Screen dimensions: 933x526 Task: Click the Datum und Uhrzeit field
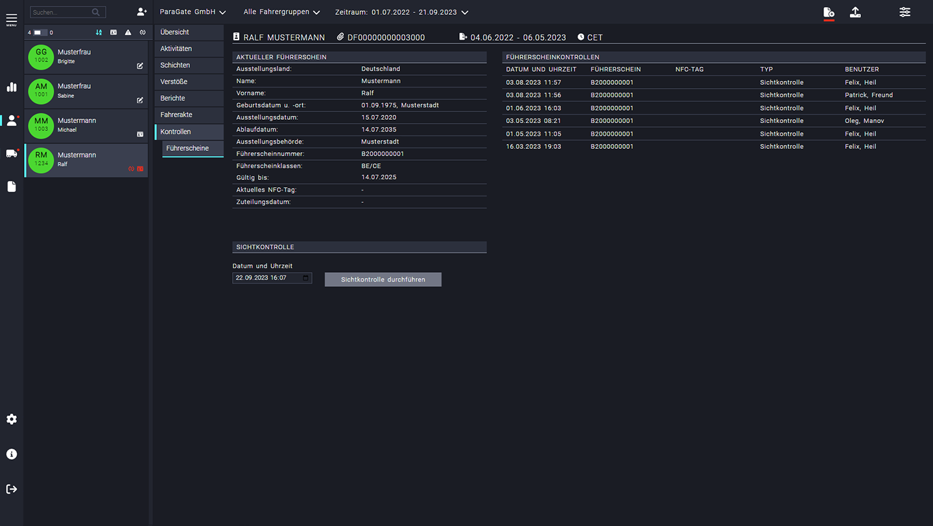pyautogui.click(x=267, y=278)
